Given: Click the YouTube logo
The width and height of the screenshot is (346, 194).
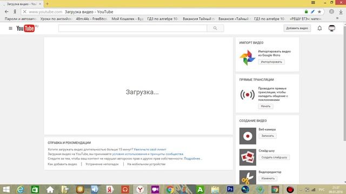Looking at the screenshot, I should pyautogui.click(x=25, y=29).
